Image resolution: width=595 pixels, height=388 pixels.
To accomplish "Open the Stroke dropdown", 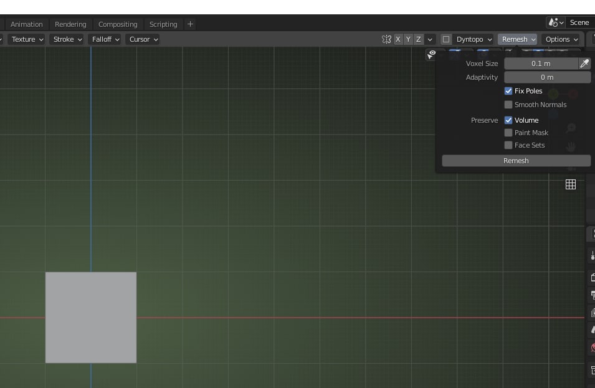I will 67,39.
